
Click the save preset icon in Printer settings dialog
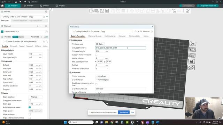click(x=136, y=32)
